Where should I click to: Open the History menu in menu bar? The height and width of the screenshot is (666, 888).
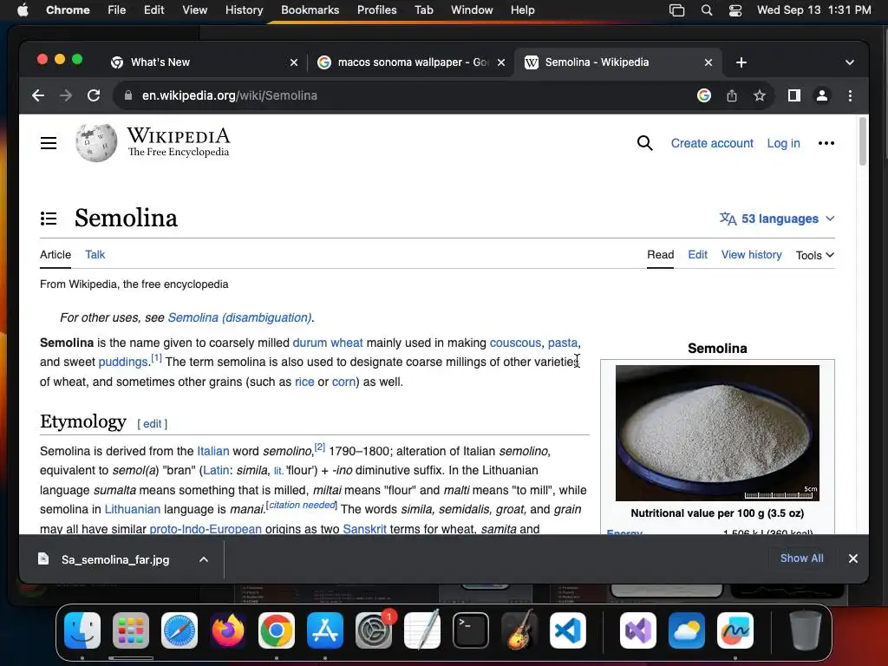point(244,10)
